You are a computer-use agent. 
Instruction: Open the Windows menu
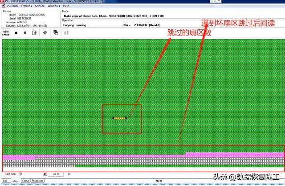53,6
